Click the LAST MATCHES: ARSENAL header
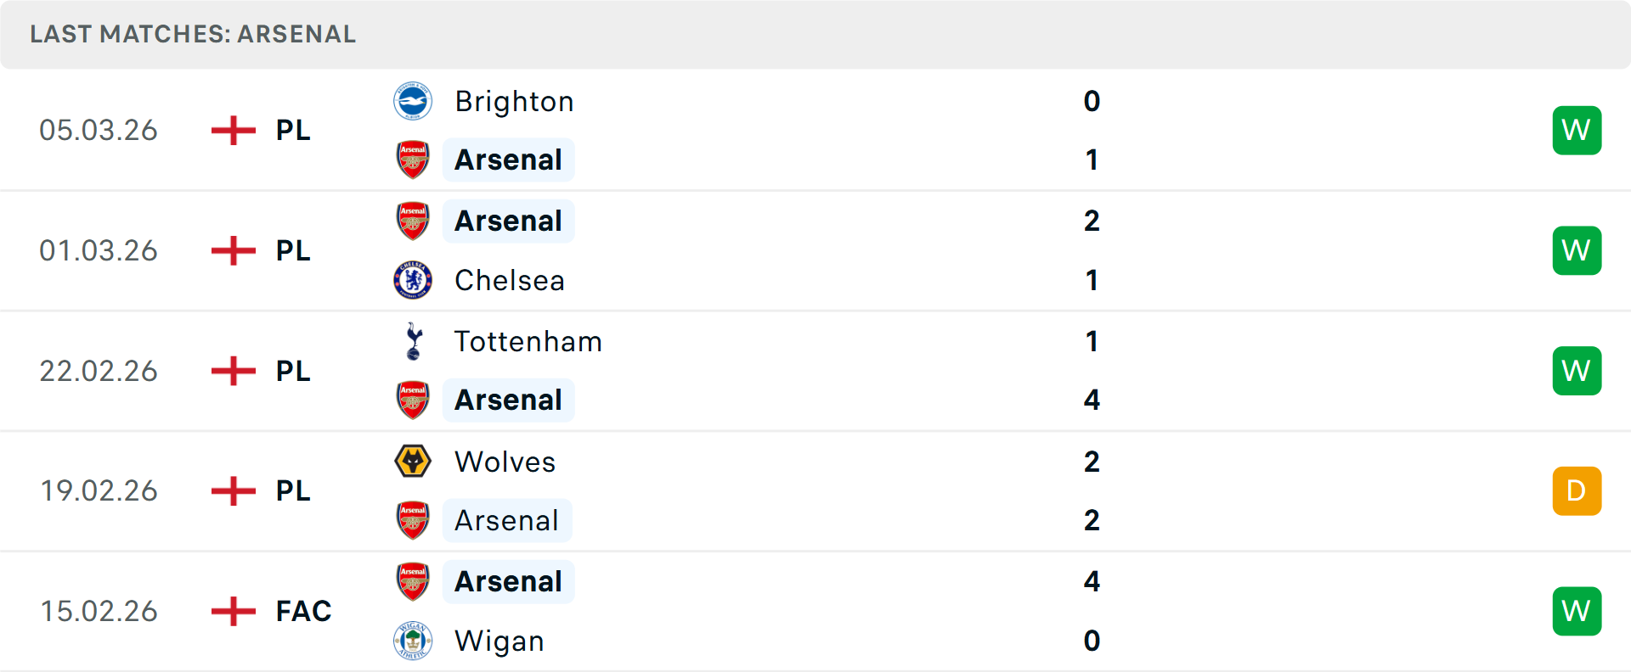The image size is (1631, 672). coord(192,34)
